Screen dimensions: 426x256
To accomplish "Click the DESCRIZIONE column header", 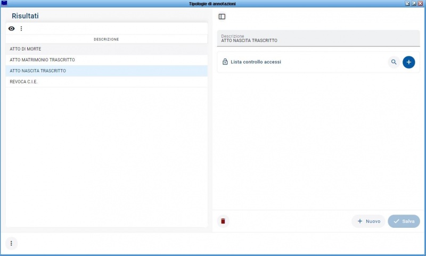I will coord(106,39).
